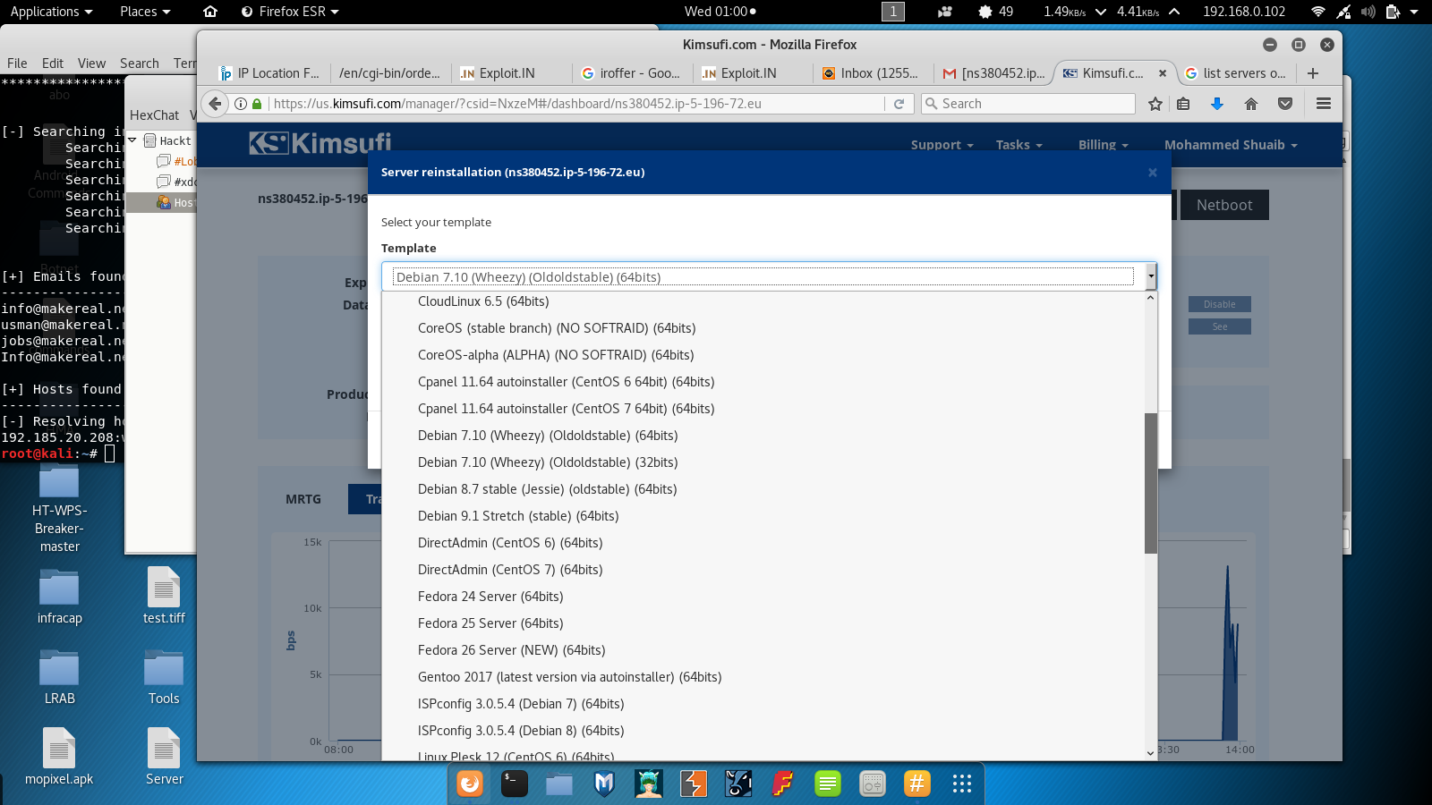Open Firefox hamburger menu
Viewport: 1432px width, 805px height.
tap(1324, 104)
